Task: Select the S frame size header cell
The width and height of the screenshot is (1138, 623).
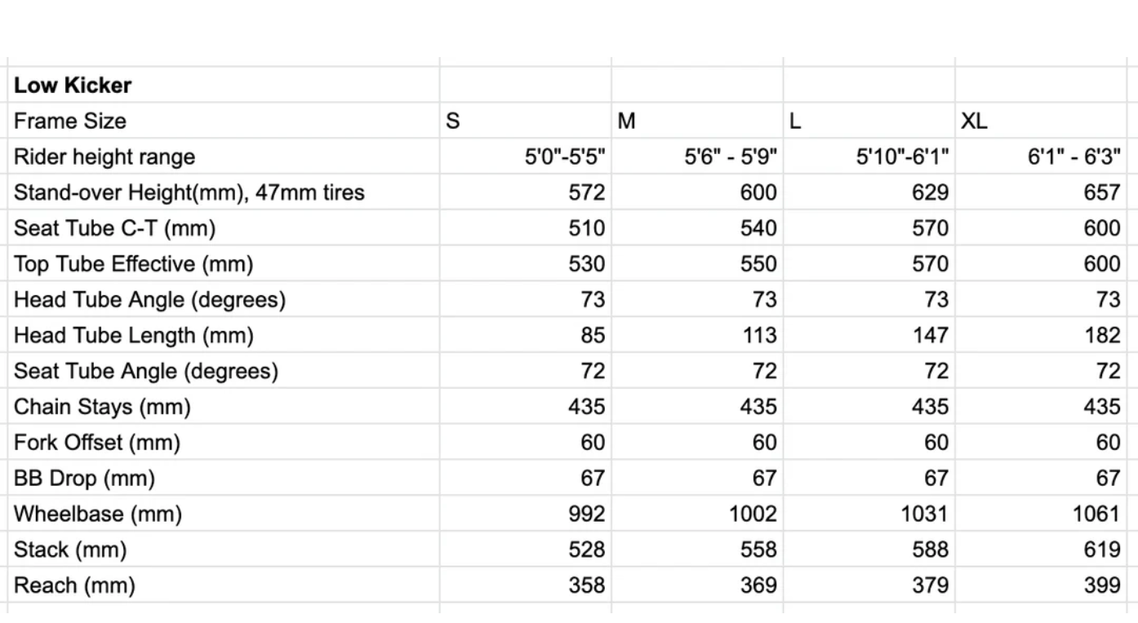Action: coord(453,122)
